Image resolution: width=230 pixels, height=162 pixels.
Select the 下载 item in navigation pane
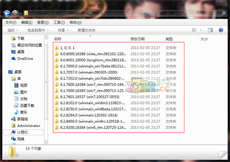click(18, 38)
